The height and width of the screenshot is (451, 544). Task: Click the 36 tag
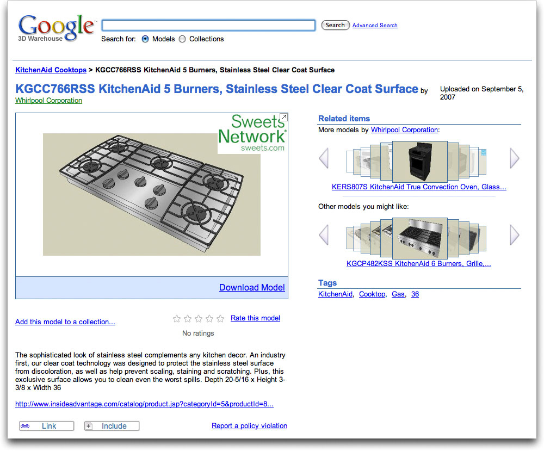(415, 294)
